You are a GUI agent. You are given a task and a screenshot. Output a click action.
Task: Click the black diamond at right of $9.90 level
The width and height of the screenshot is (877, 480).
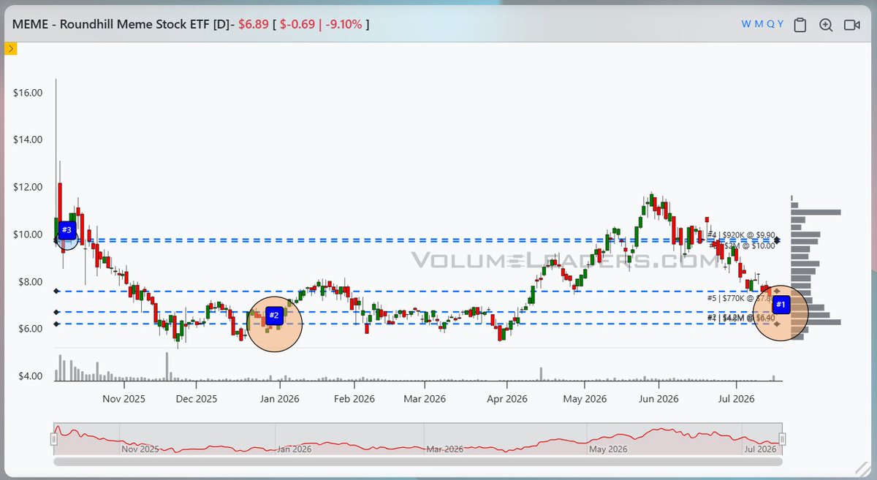pyautogui.click(x=778, y=240)
